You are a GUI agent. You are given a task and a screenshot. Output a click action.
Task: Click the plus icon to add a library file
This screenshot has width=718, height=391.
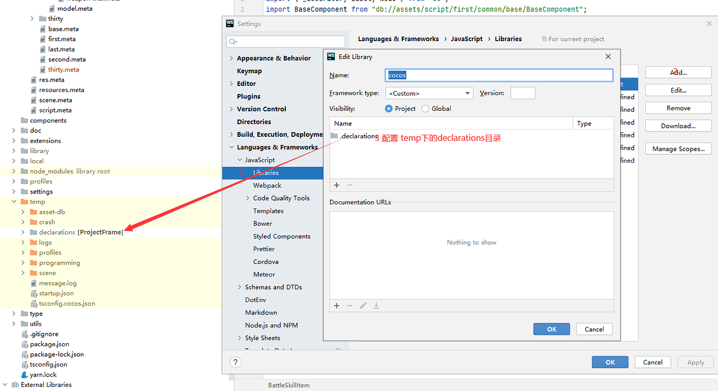(x=336, y=185)
